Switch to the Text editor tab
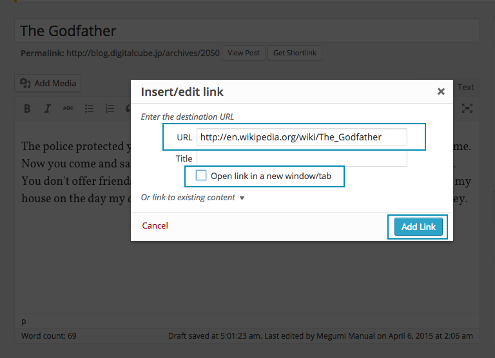Viewport: 495px width, 358px height. [x=465, y=87]
